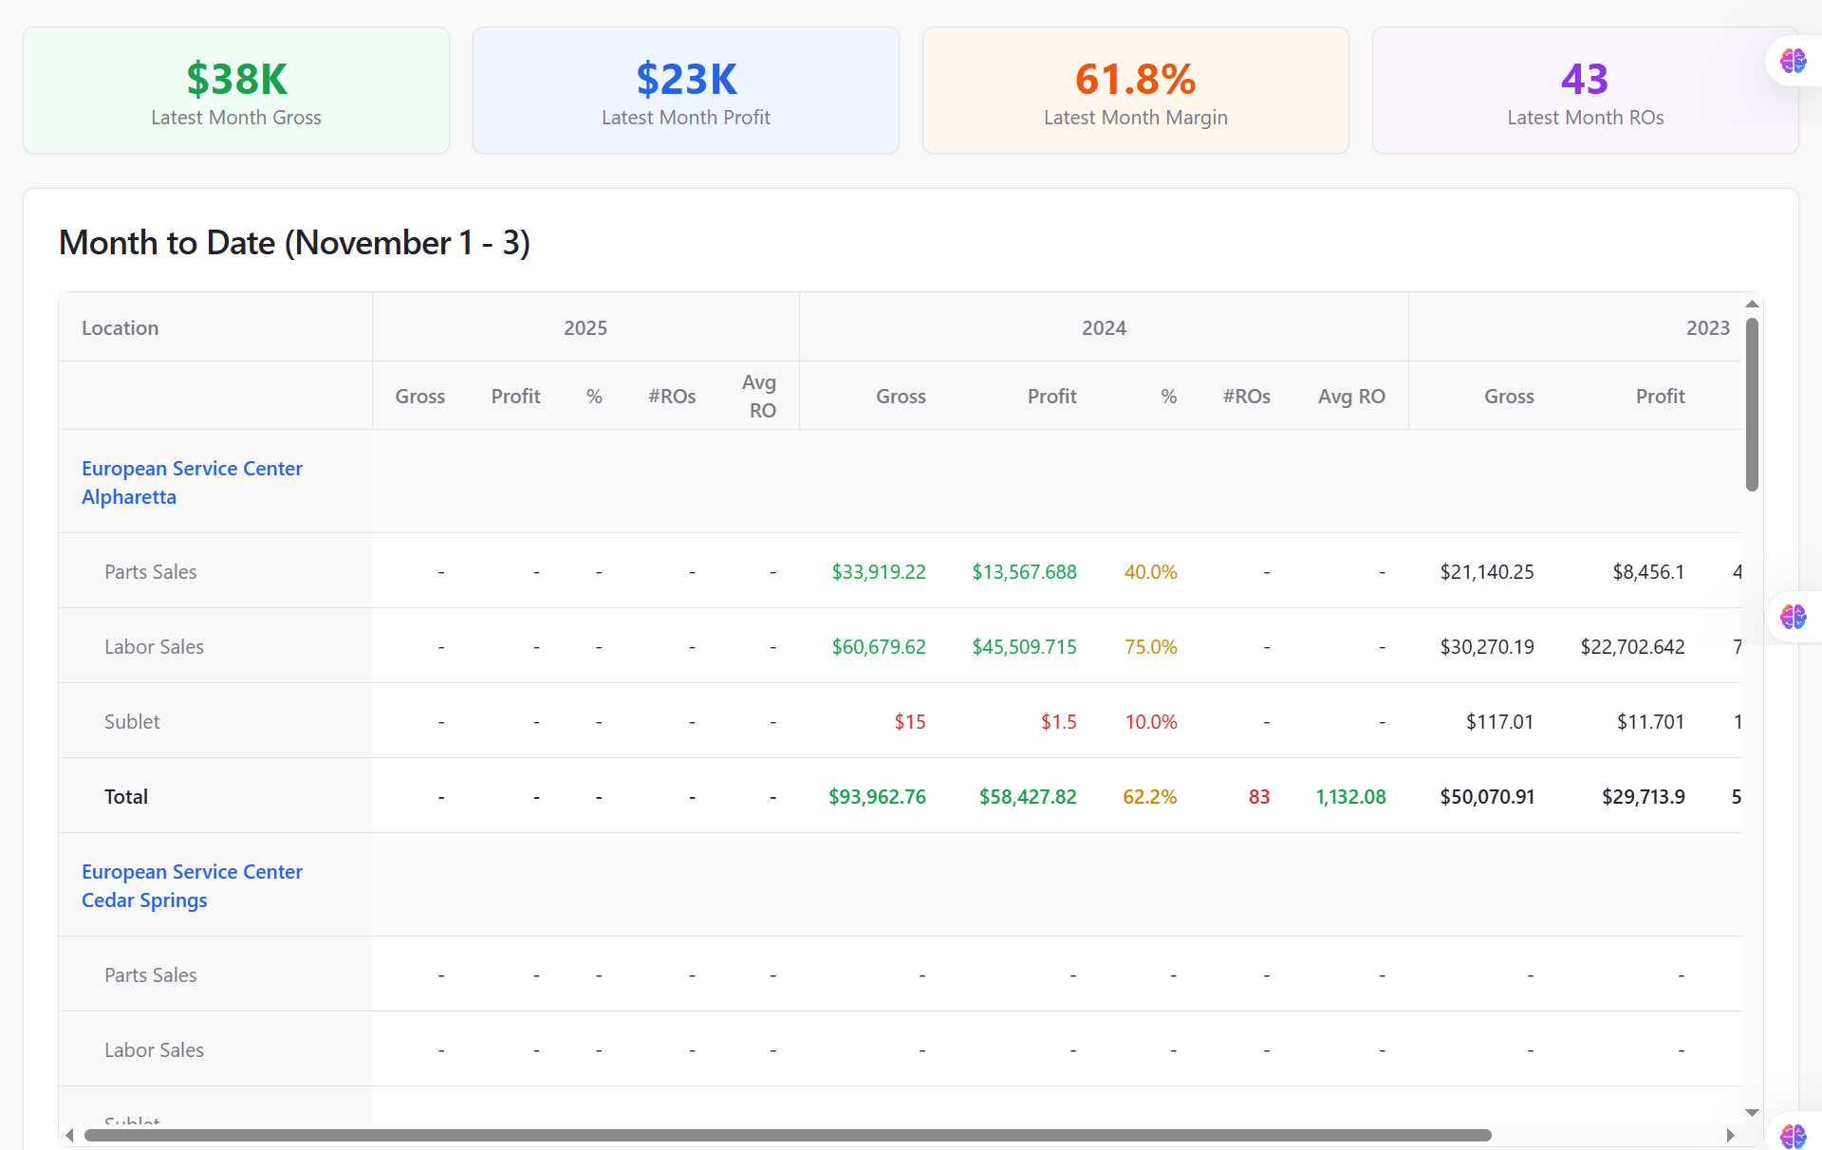Click the 2025 year column header
The image size is (1822, 1150).
[x=586, y=327]
